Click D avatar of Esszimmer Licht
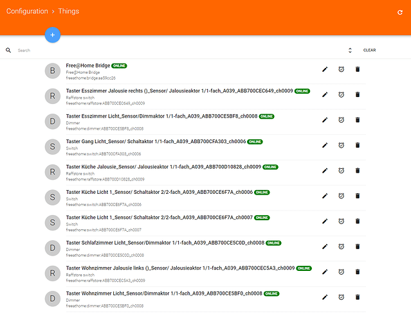Screen dimensions: 411x321 coord(53,121)
